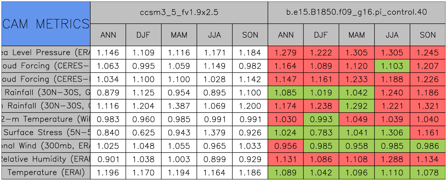Select the green cell showing 1.103
Screen dimensions: 447x181
pos(392,66)
